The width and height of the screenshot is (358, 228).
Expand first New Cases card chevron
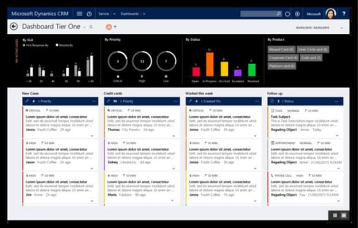92,136
